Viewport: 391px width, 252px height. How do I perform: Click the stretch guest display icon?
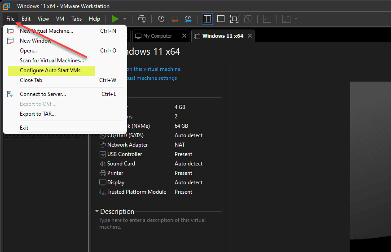point(286,19)
